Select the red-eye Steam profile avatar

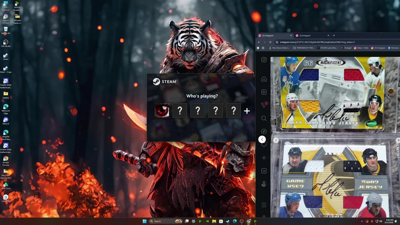[x=162, y=110]
